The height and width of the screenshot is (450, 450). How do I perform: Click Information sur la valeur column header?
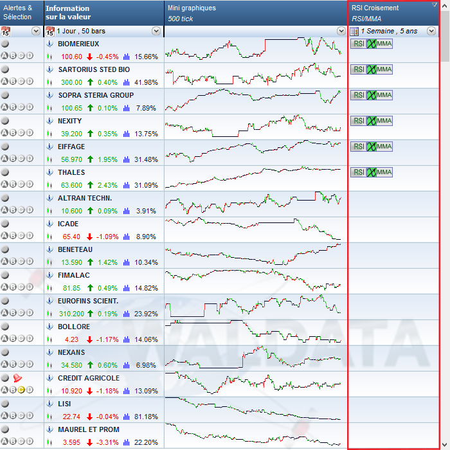[104, 13]
